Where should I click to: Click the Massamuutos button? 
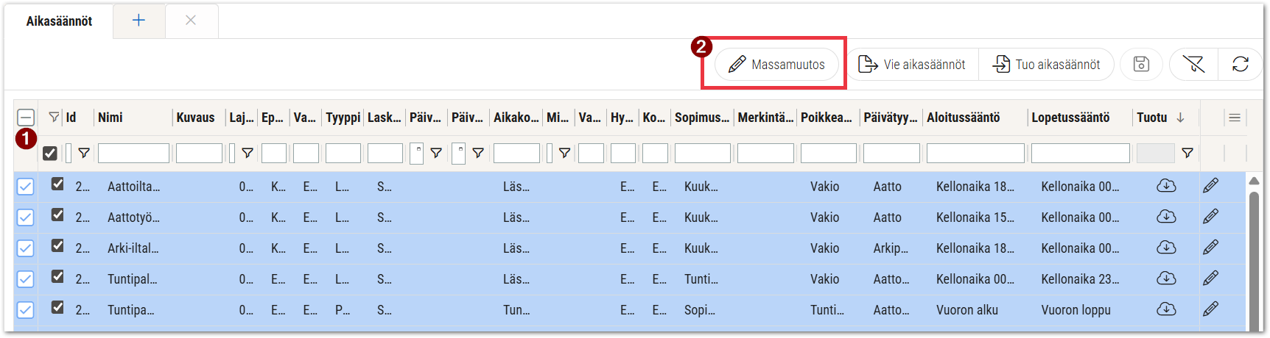tap(776, 65)
